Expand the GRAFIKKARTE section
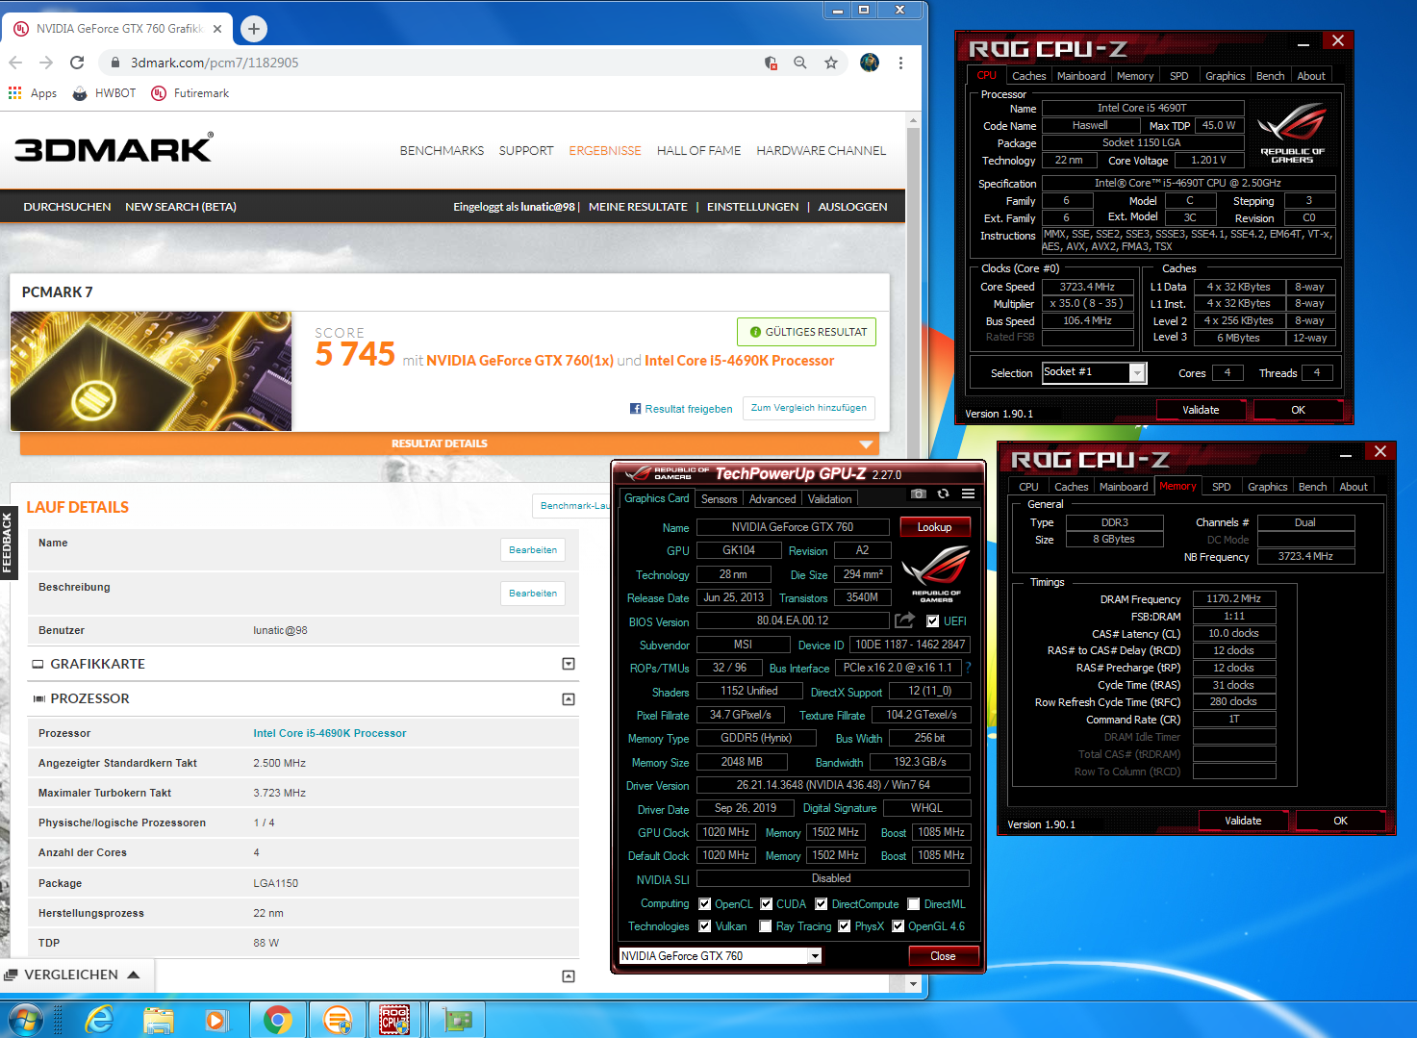The height and width of the screenshot is (1038, 1417). point(569,664)
